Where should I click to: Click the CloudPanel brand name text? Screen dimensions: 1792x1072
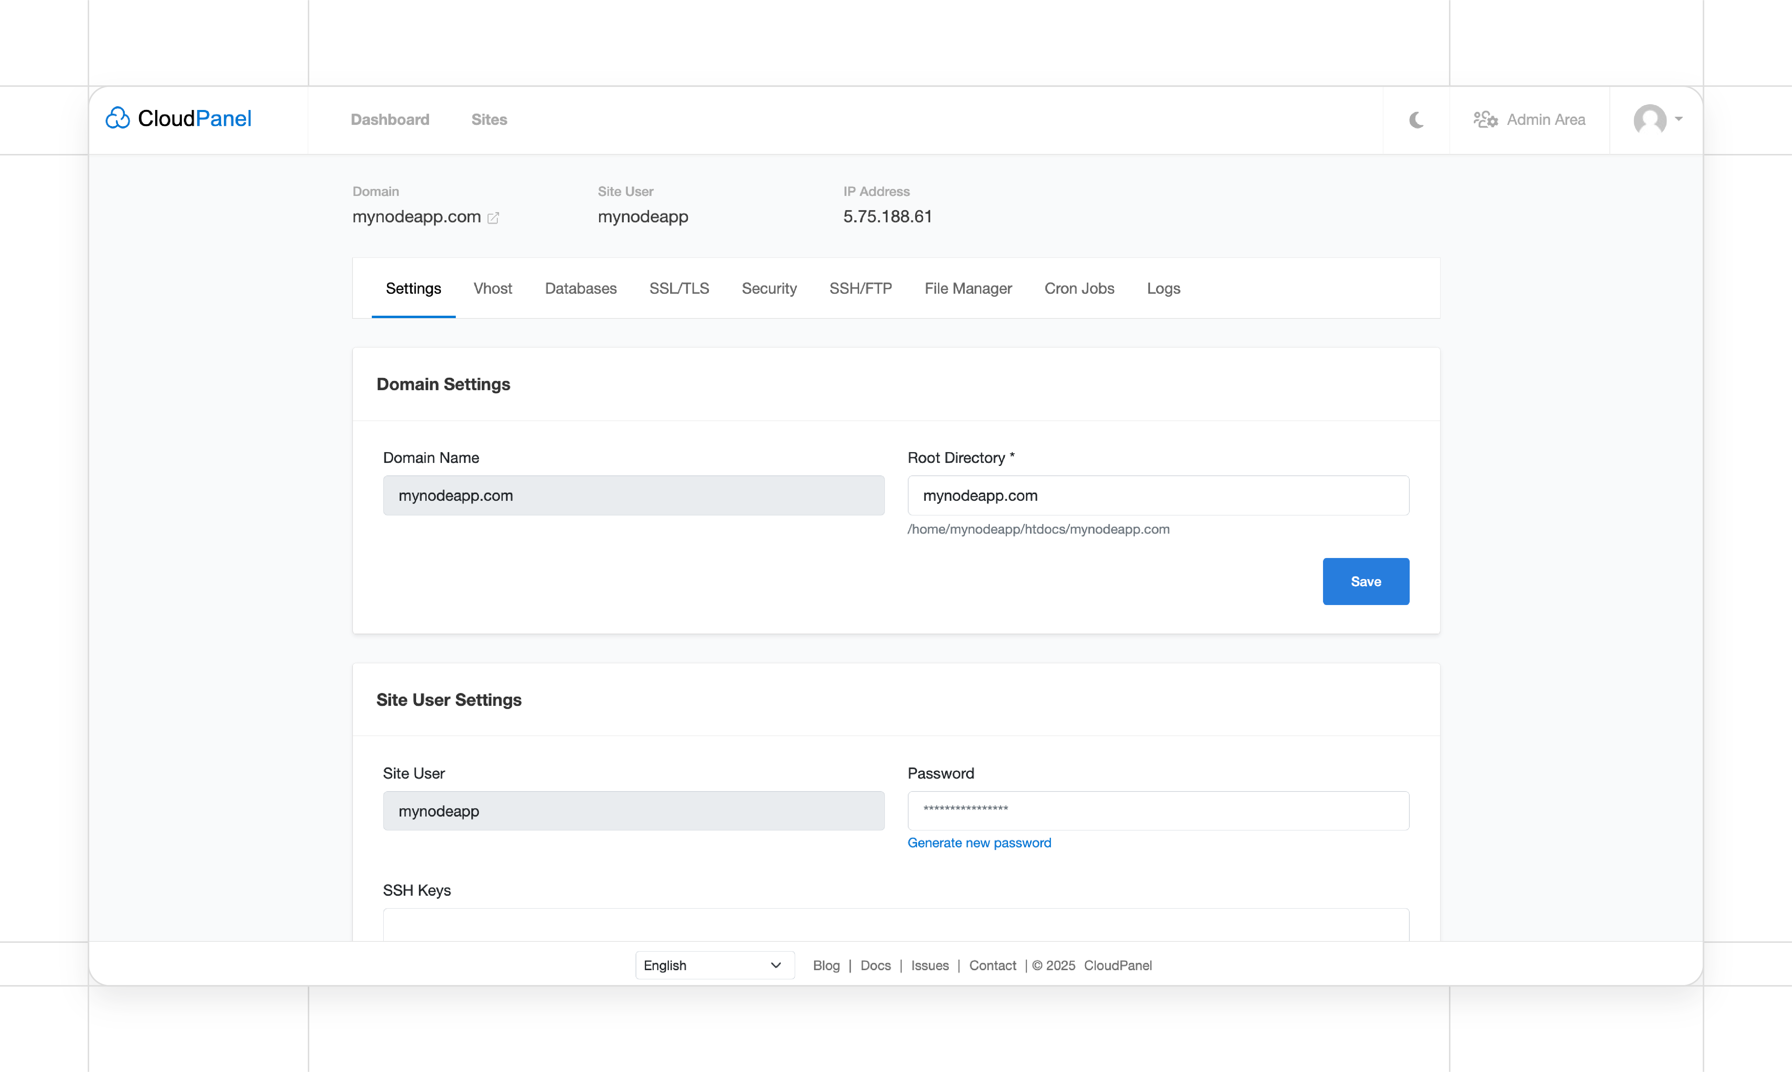point(194,118)
